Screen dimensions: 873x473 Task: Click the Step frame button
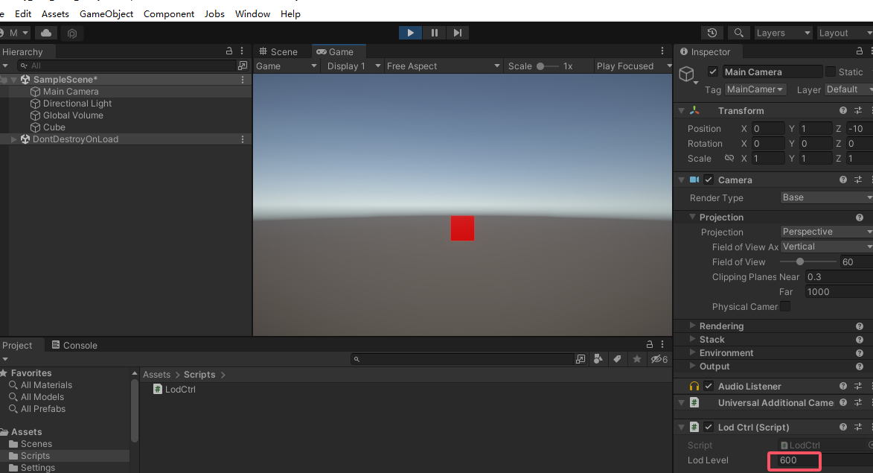point(458,33)
